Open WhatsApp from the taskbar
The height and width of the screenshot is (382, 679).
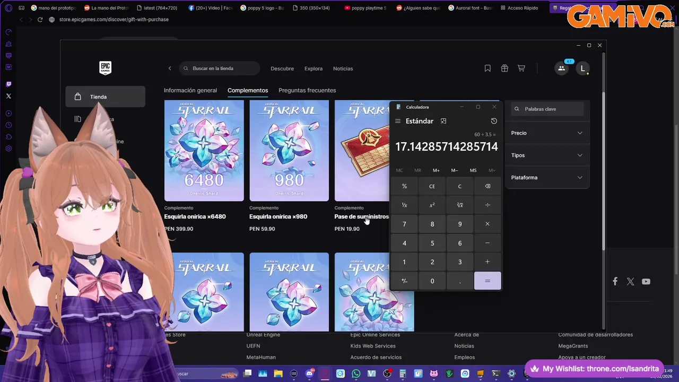(x=356, y=374)
